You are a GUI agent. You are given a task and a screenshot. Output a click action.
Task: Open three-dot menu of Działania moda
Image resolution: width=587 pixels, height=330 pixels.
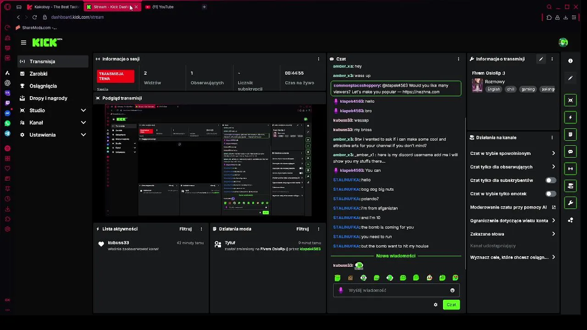pyautogui.click(x=319, y=229)
